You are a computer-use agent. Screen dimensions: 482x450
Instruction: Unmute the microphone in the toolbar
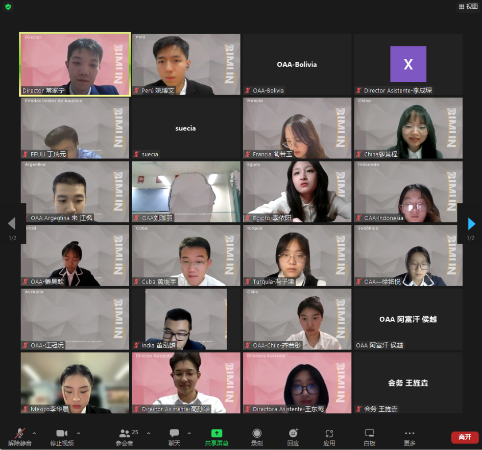point(20,434)
